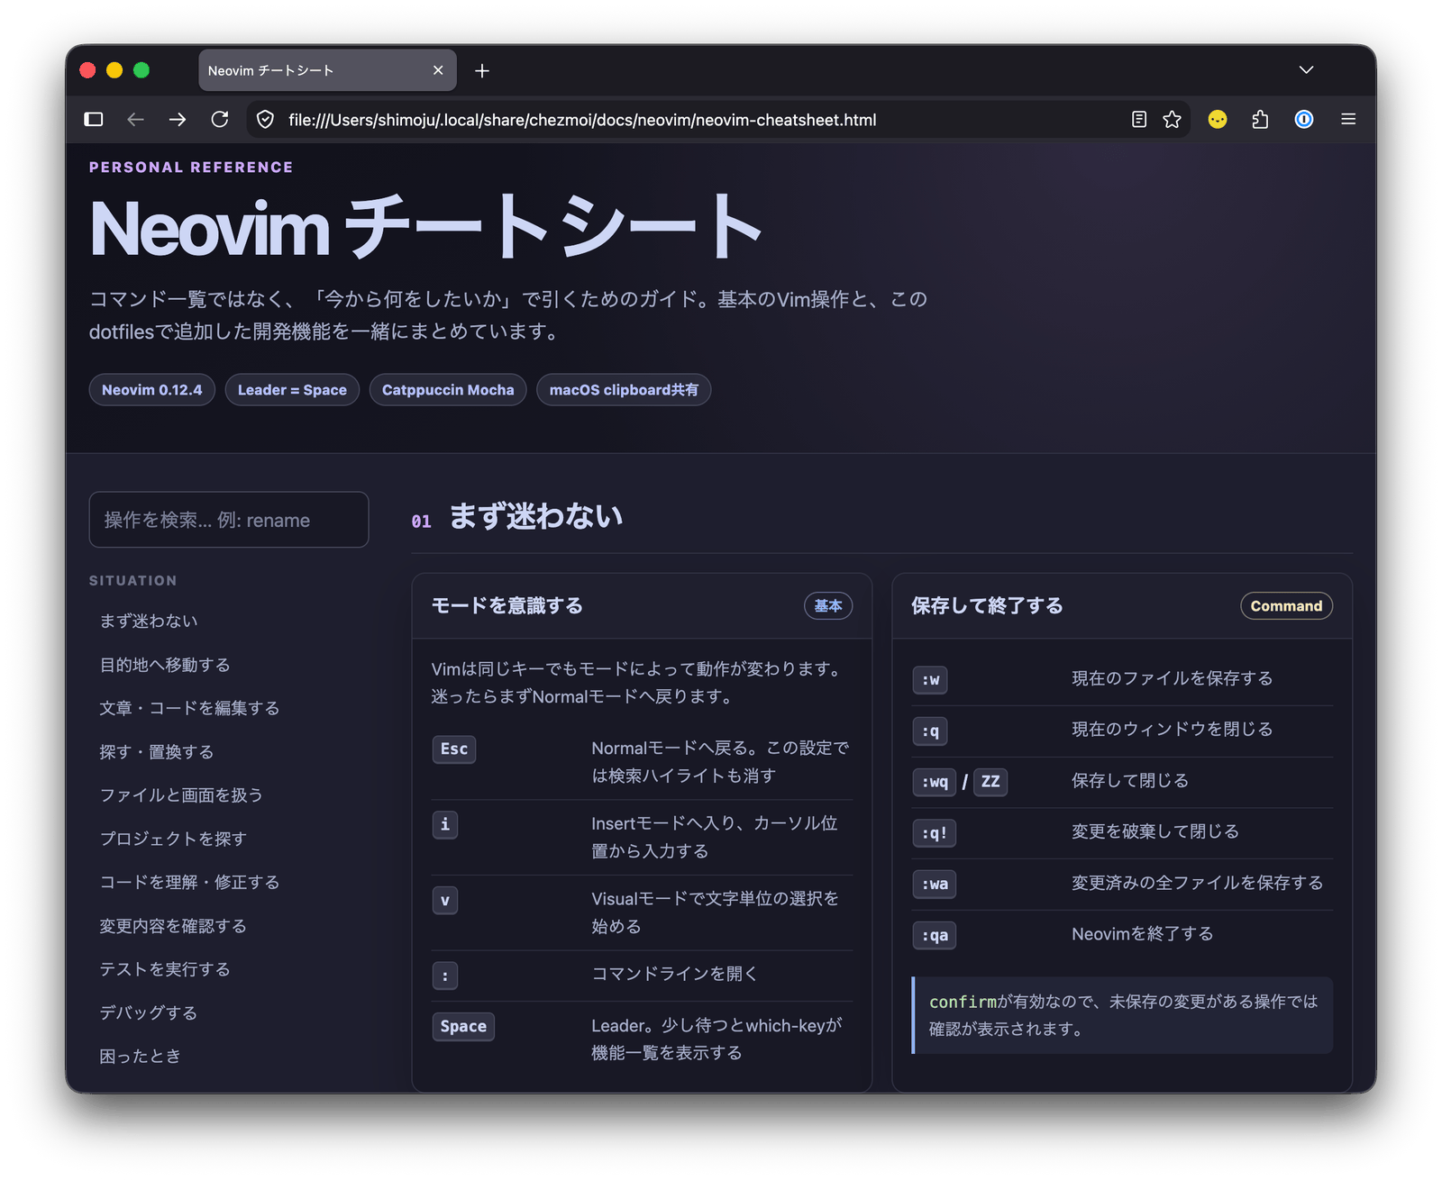
Task: Open a new tab with plus
Action: pos(482,70)
